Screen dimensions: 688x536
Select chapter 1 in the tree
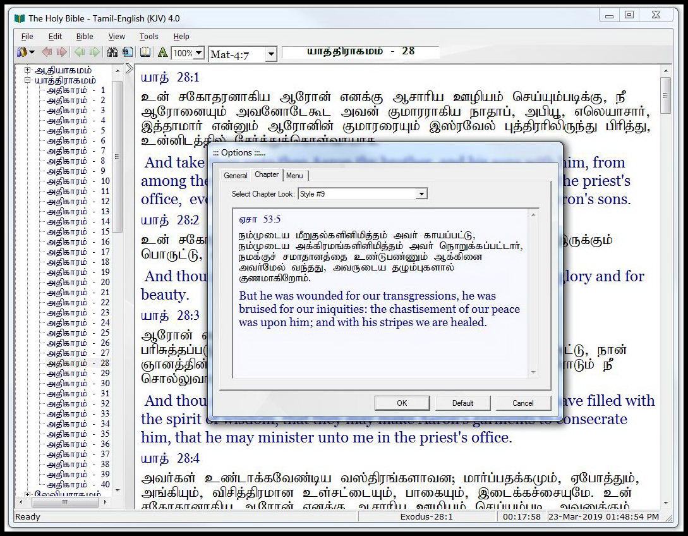pyautogui.click(x=76, y=90)
